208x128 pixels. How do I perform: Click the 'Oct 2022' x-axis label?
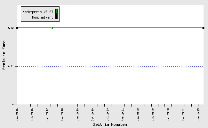[153, 115]
